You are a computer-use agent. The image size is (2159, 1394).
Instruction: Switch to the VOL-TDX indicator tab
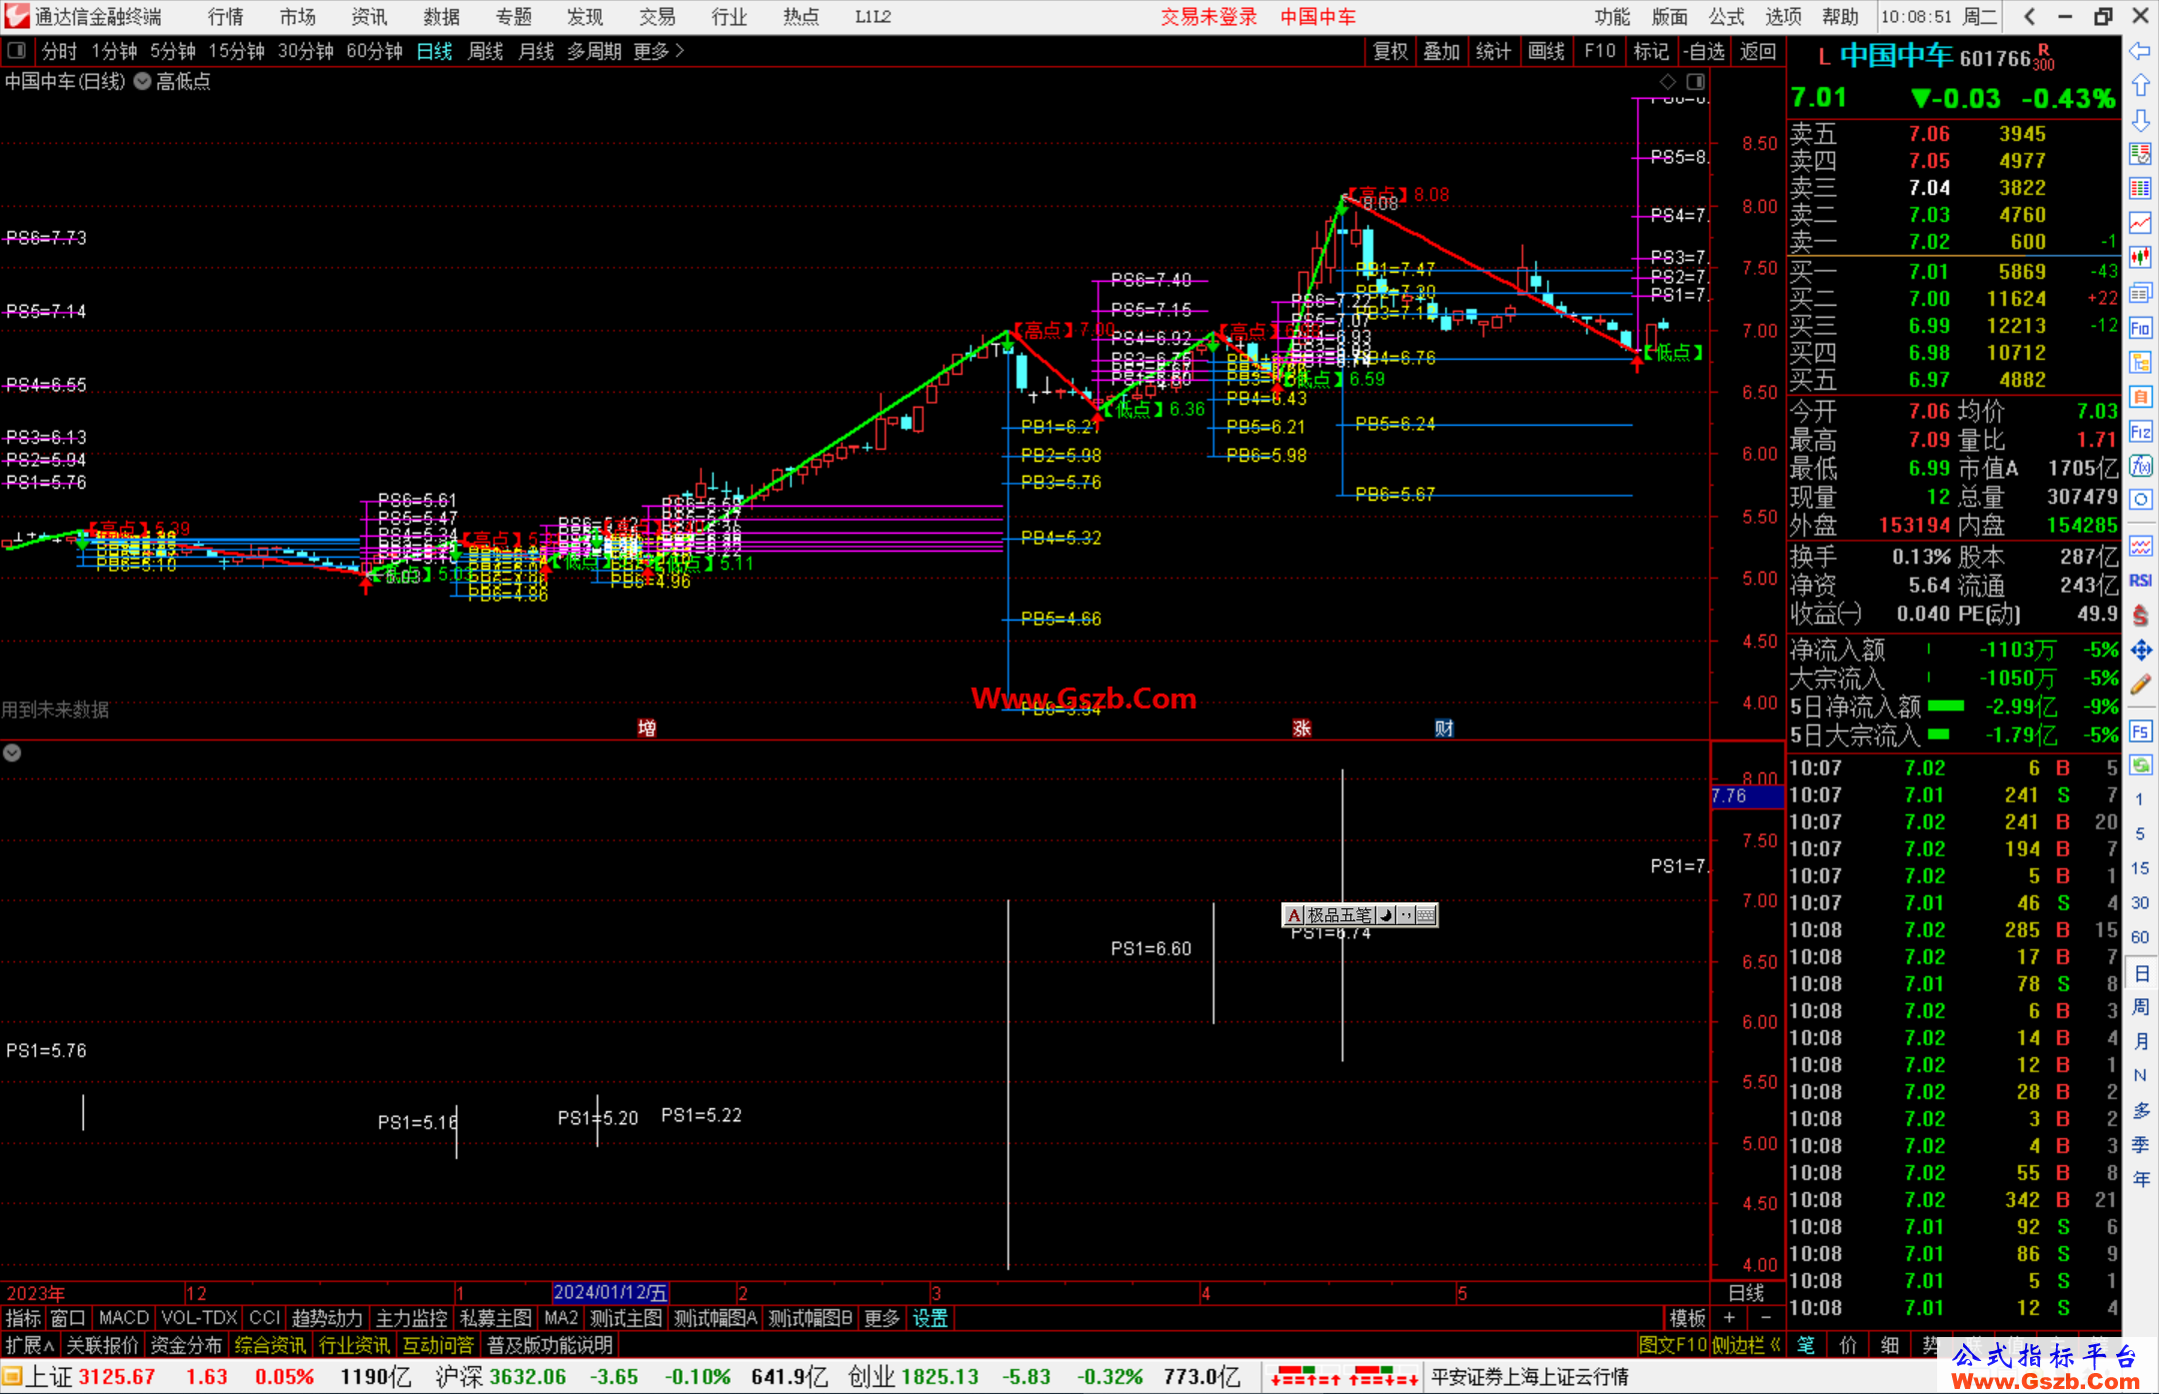[200, 1318]
